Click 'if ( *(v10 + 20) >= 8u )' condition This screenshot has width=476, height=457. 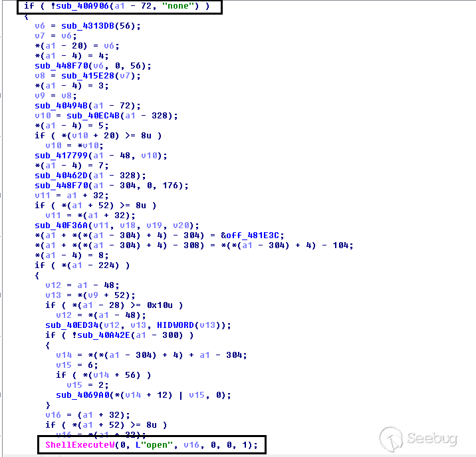pyautogui.click(x=98, y=136)
